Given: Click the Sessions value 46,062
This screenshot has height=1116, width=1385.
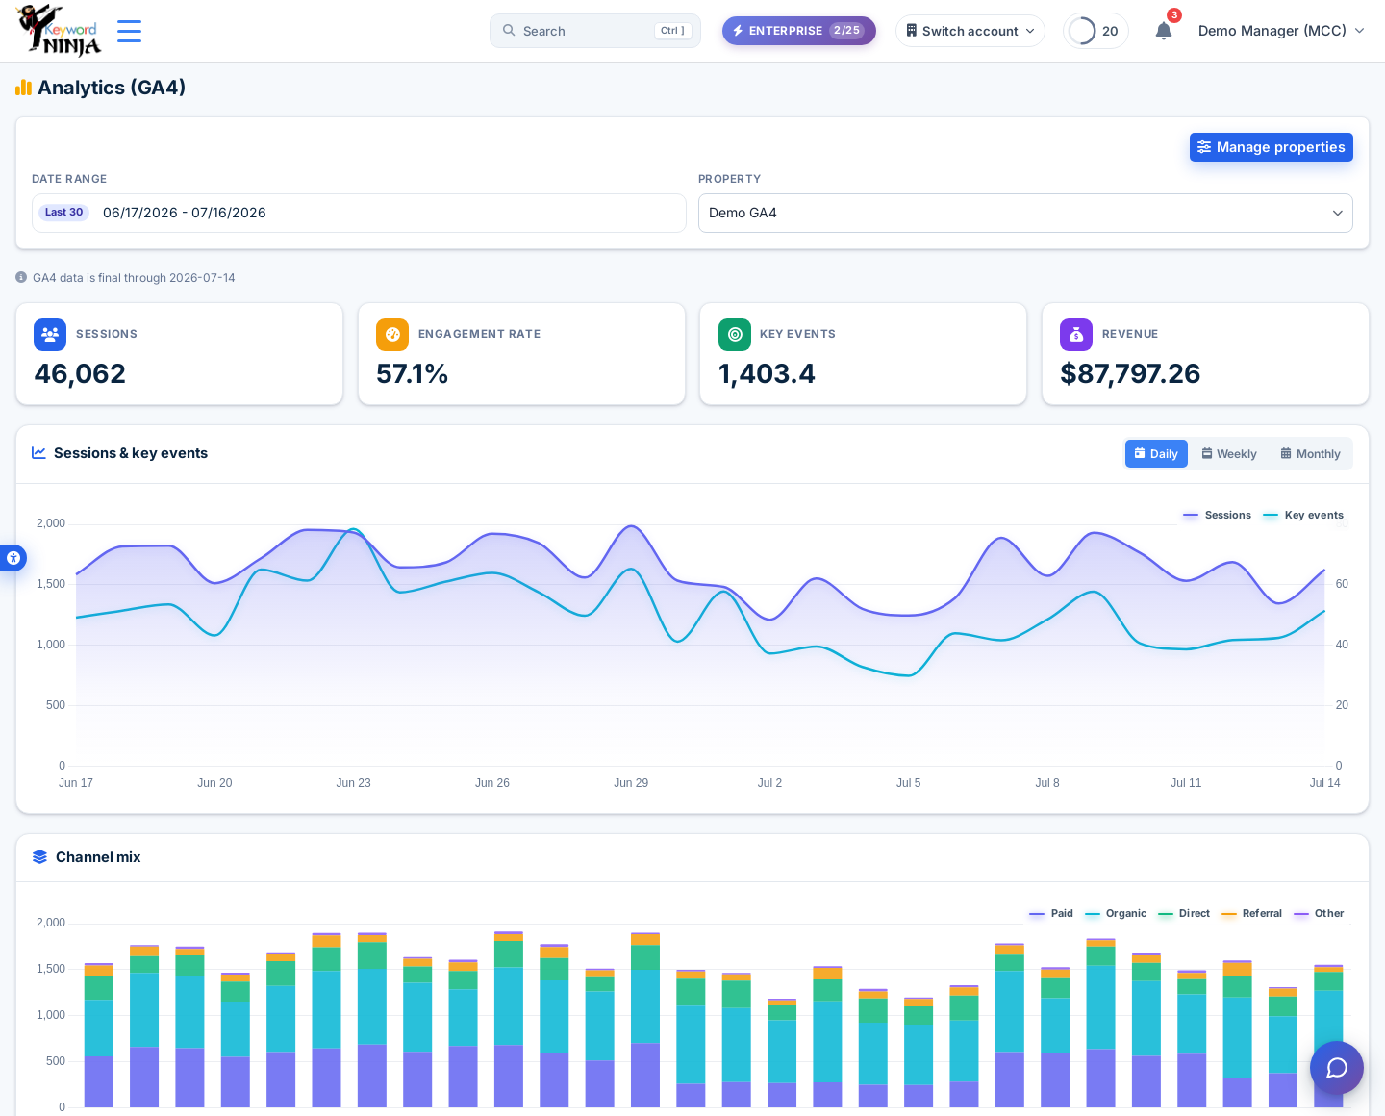Looking at the screenshot, I should [80, 373].
